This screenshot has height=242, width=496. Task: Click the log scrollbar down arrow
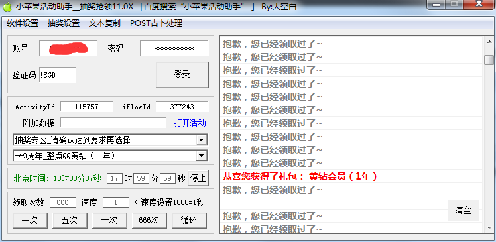coord(489,228)
